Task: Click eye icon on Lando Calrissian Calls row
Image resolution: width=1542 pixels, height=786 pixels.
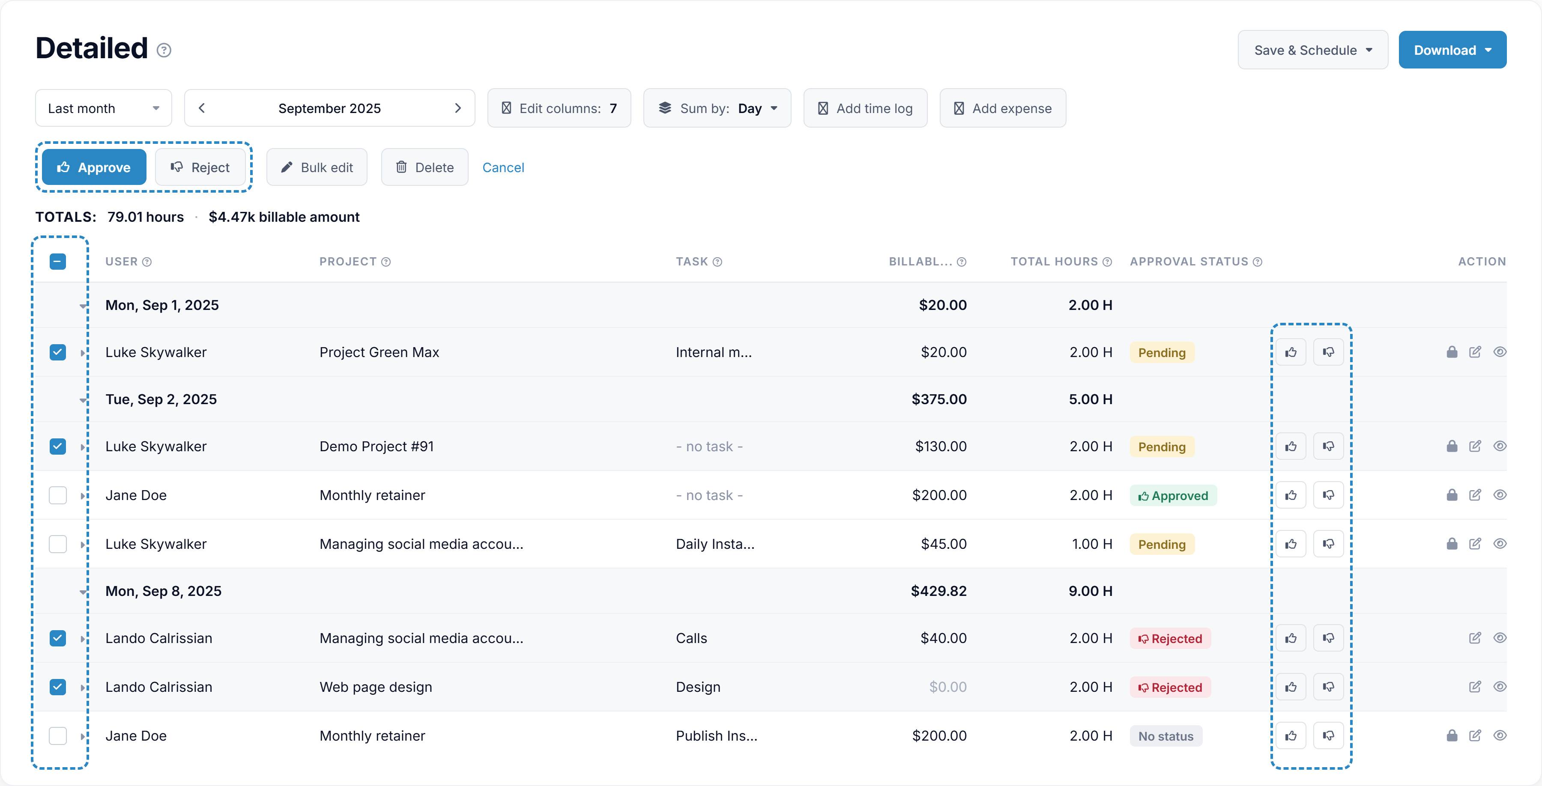Action: click(x=1500, y=638)
